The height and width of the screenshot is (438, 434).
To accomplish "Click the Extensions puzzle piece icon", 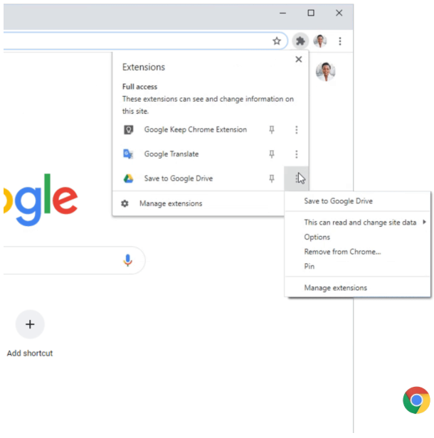I will (x=300, y=41).
